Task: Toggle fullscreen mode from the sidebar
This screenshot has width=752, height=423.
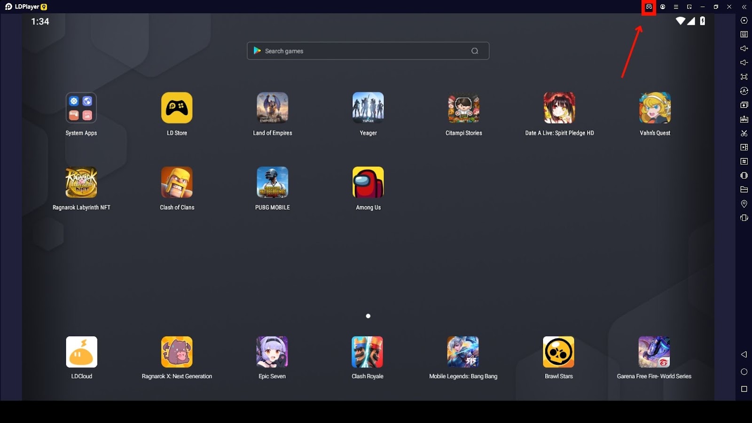Action: click(x=744, y=77)
